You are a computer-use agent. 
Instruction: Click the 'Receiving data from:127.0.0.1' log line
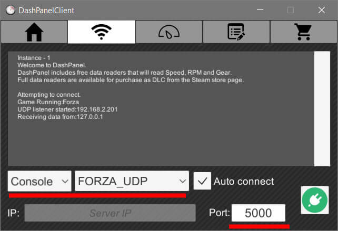click(60, 117)
